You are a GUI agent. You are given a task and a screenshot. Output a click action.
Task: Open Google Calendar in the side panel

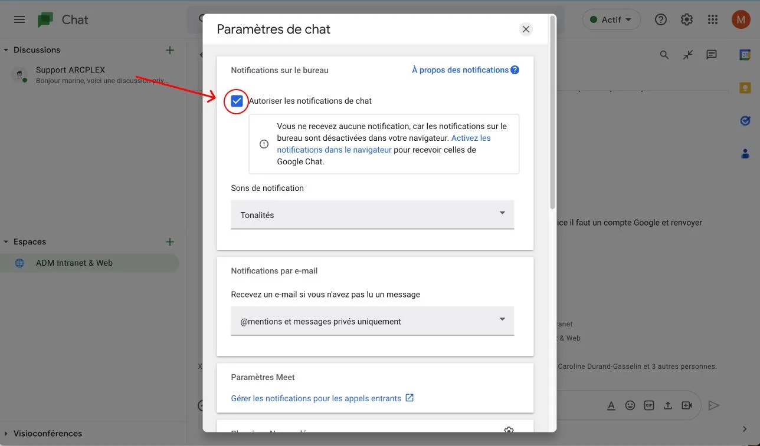tap(745, 55)
